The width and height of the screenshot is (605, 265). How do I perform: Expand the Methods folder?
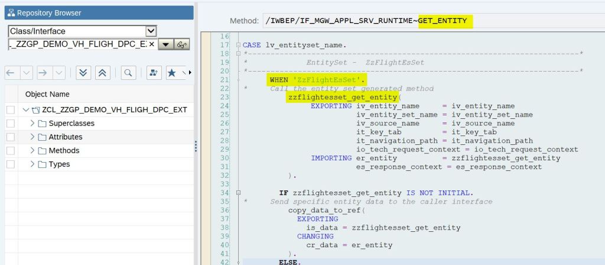(32, 150)
